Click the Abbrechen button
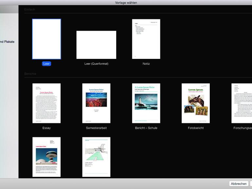 click(239, 184)
